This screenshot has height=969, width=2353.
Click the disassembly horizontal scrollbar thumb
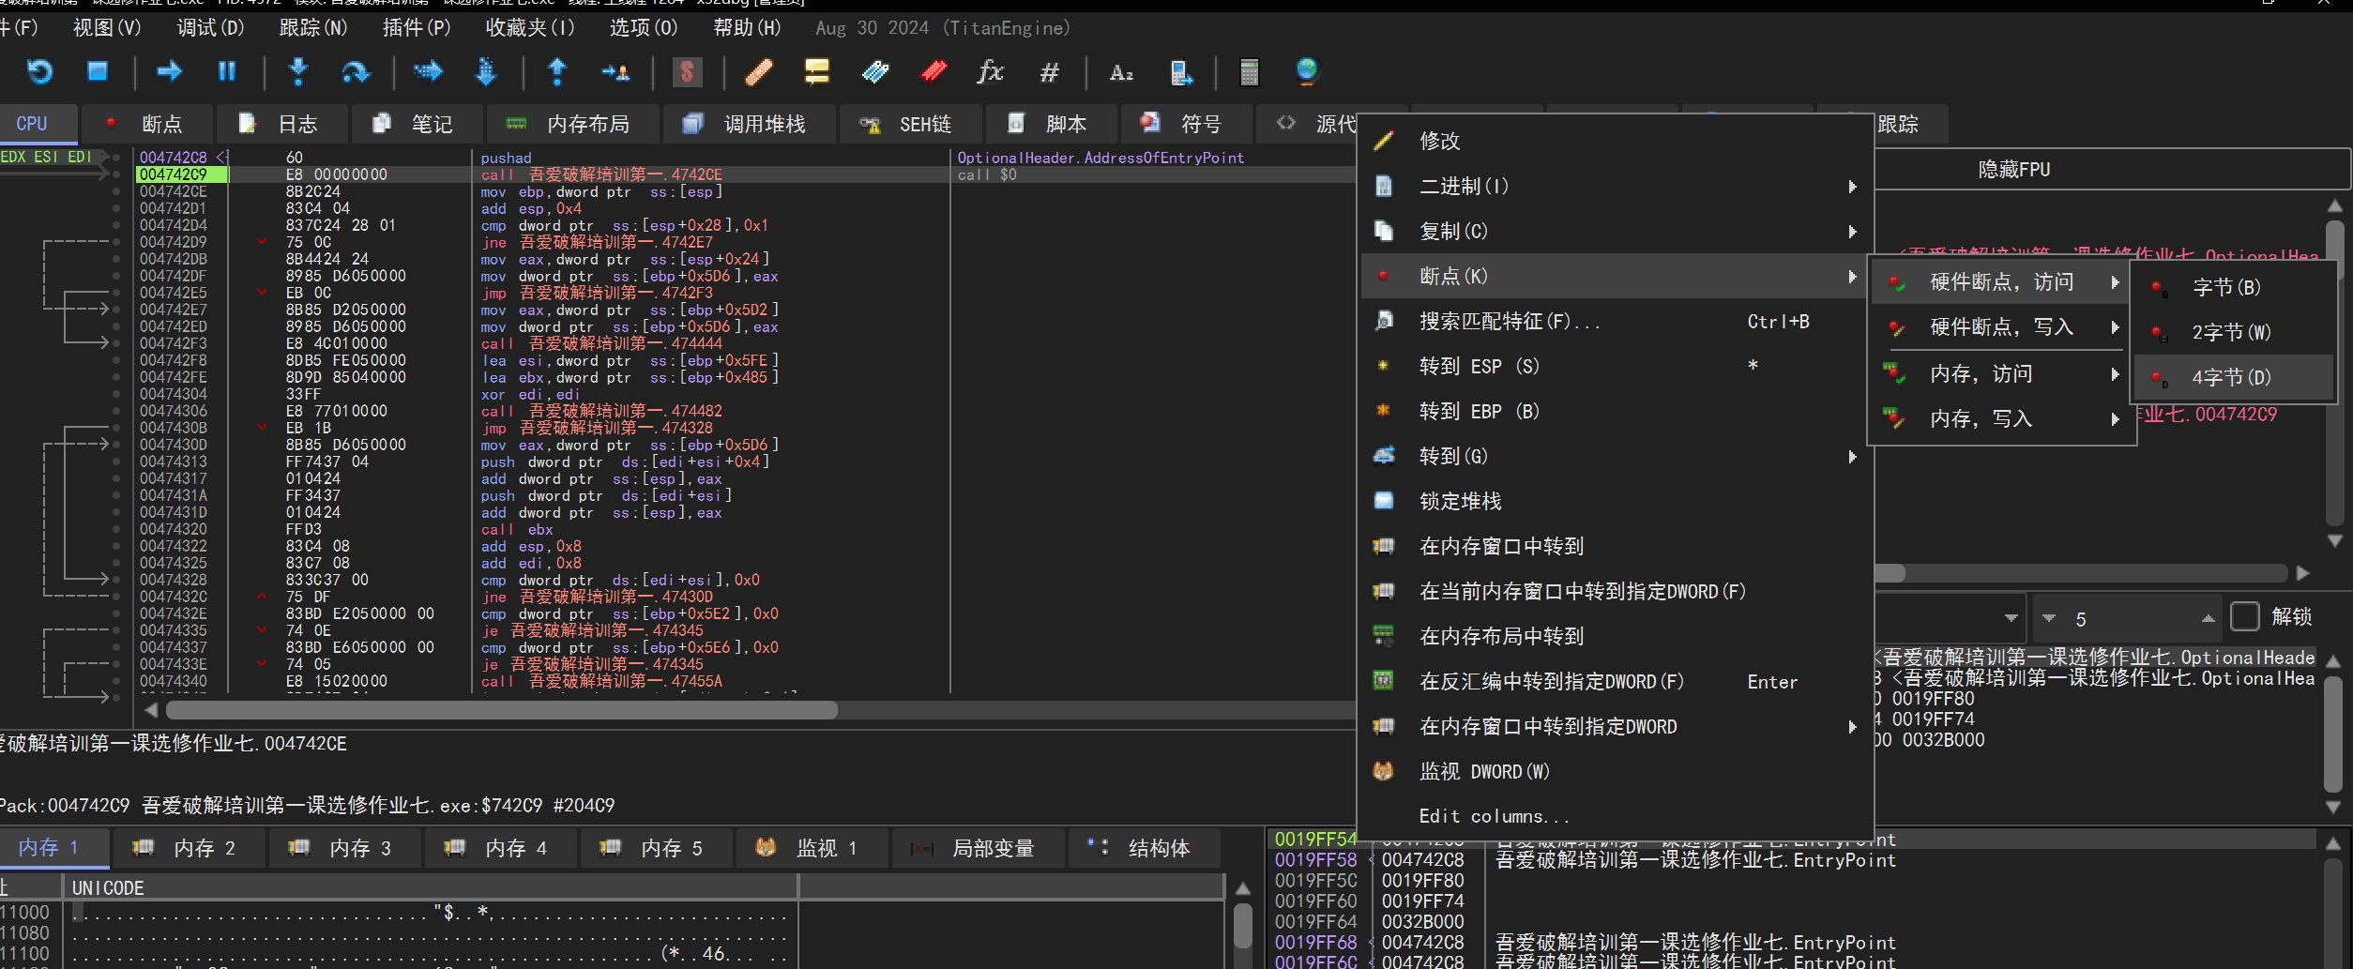tap(502, 710)
